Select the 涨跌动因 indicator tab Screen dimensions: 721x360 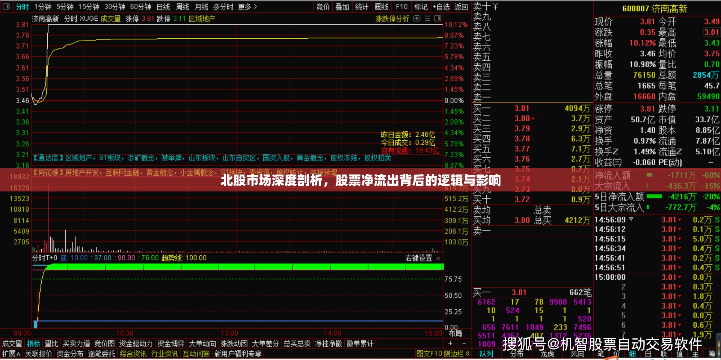[234, 343]
